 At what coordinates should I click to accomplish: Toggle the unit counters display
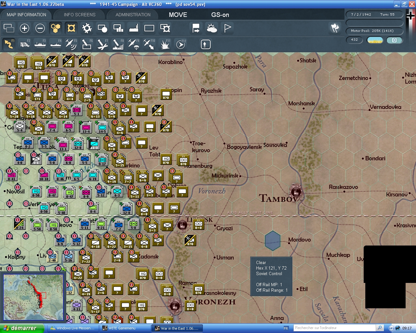(9, 28)
